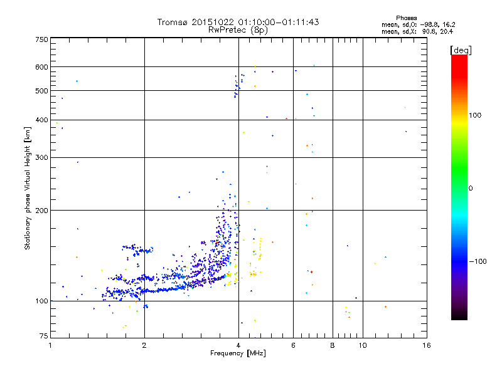Click the 4 MHz x-axis tick label
The image size is (502, 376).
coord(238,345)
